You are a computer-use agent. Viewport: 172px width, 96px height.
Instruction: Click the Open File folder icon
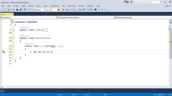point(14,10)
